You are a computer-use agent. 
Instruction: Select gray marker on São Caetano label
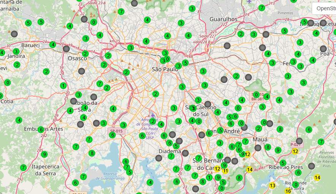208,104
